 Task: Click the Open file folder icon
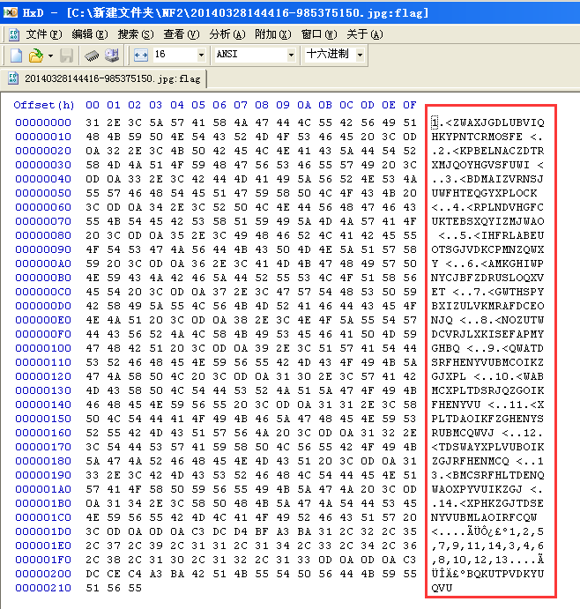coord(34,56)
